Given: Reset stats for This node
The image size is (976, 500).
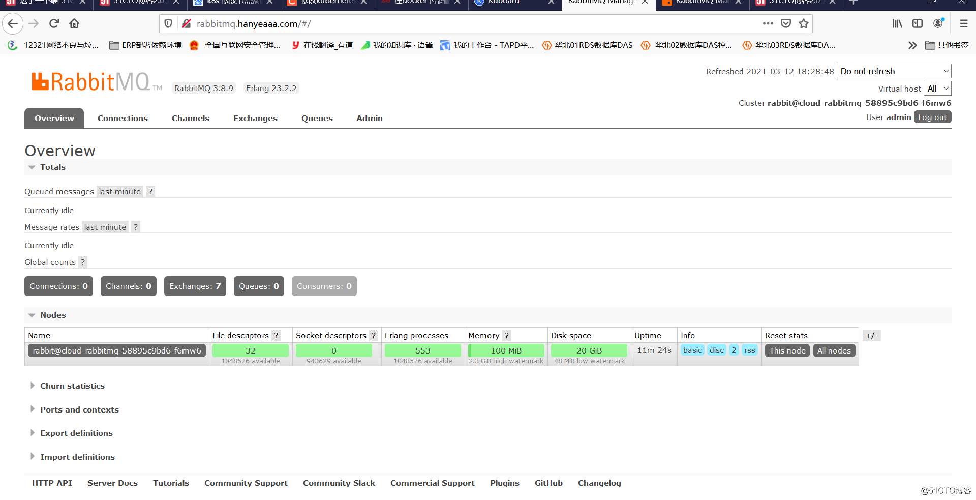Looking at the screenshot, I should [x=787, y=351].
